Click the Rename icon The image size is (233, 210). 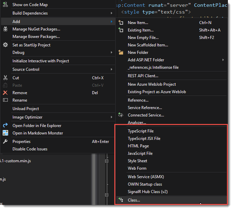coord(5,100)
